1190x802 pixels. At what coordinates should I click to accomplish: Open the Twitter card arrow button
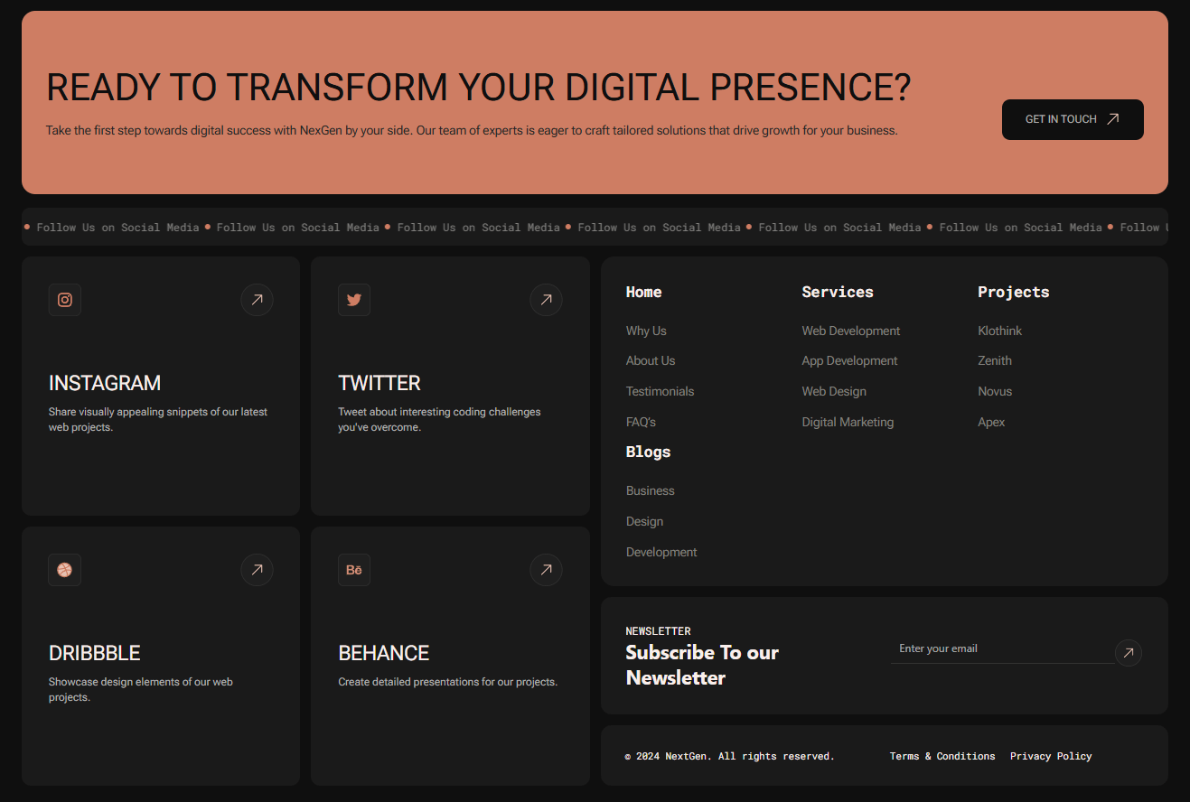pos(546,300)
